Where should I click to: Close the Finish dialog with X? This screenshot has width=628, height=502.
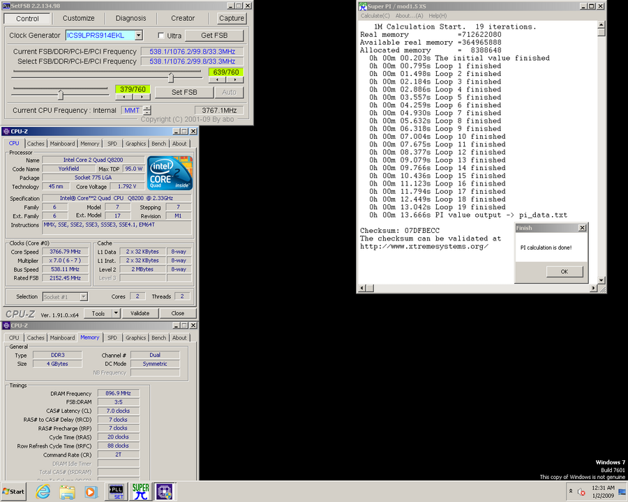pyautogui.click(x=583, y=228)
